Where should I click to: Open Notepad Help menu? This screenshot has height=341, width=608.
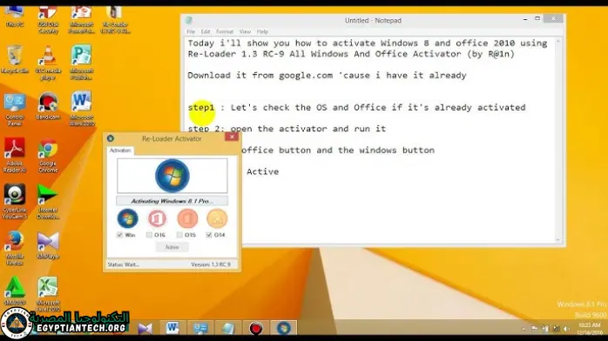[x=262, y=31]
